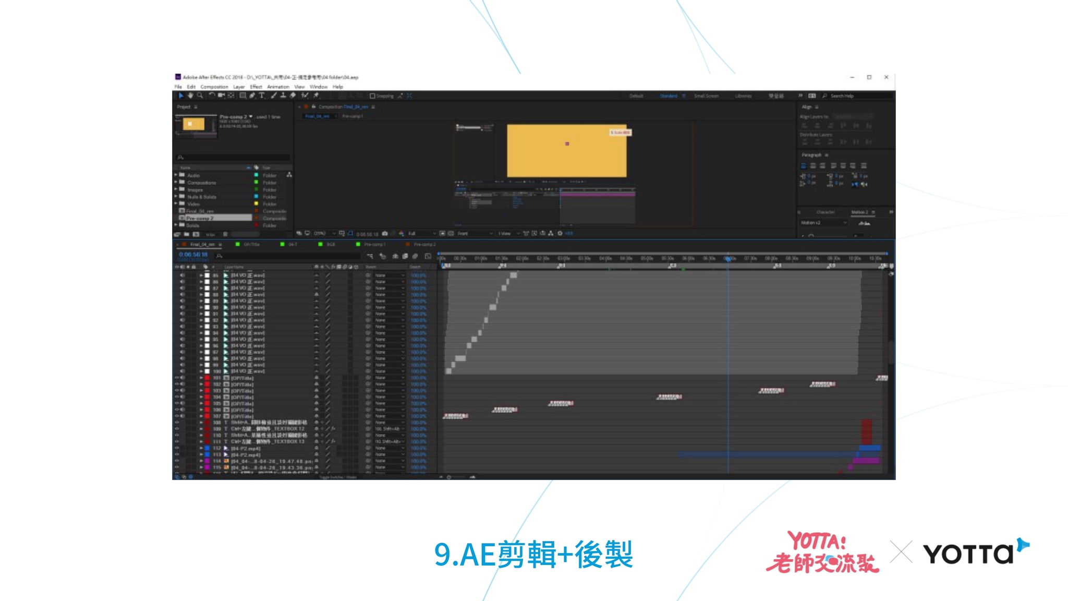The height and width of the screenshot is (601, 1068).
Task: Expand the Compositions folder
Action: tap(176, 183)
